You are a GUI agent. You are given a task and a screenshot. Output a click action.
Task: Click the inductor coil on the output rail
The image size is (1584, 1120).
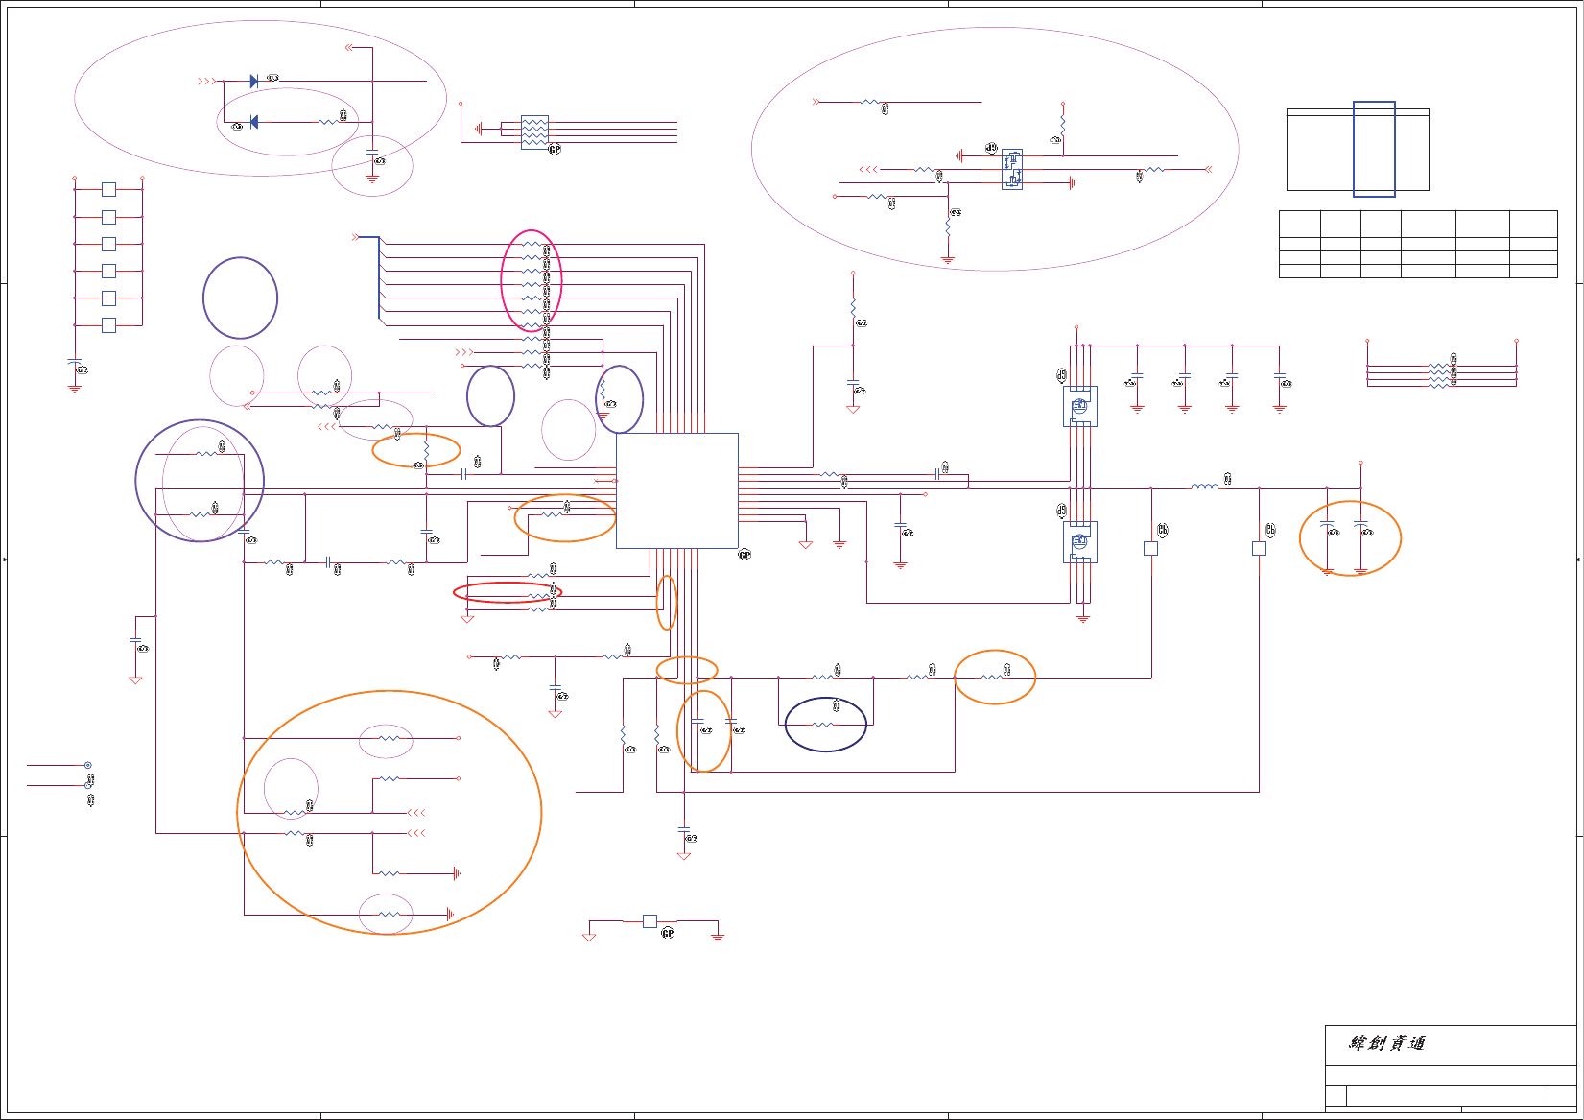tap(1205, 488)
